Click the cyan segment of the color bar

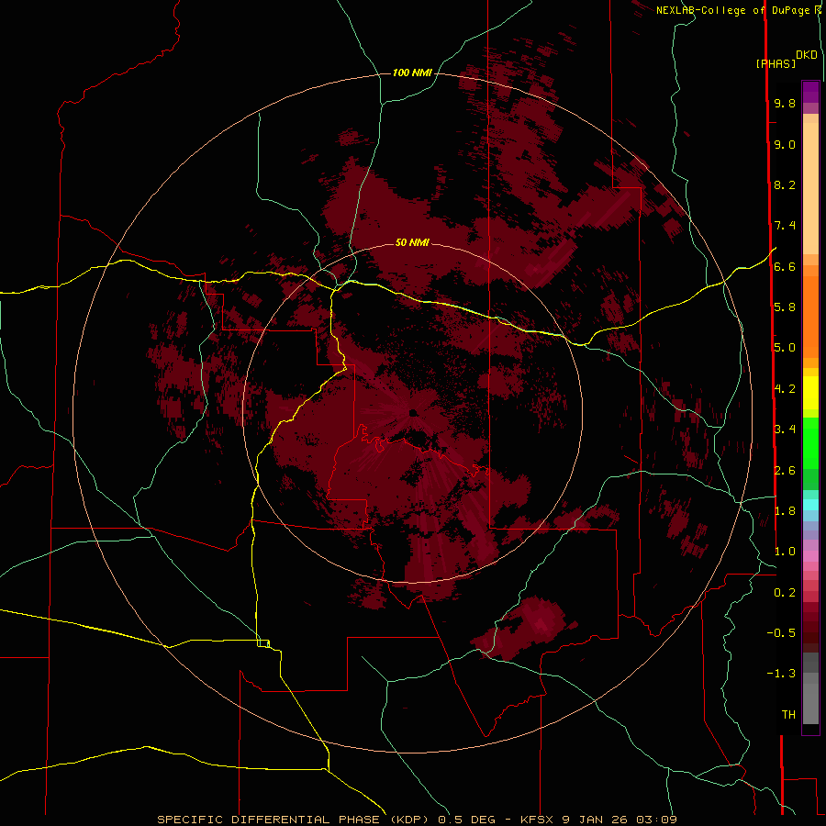pyautogui.click(x=810, y=505)
